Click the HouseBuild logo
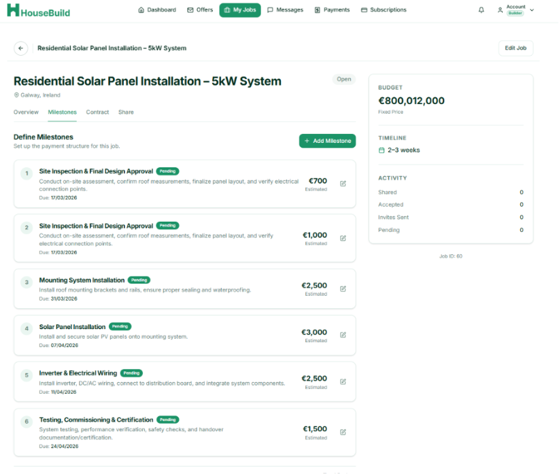559x474 pixels. 39,12
